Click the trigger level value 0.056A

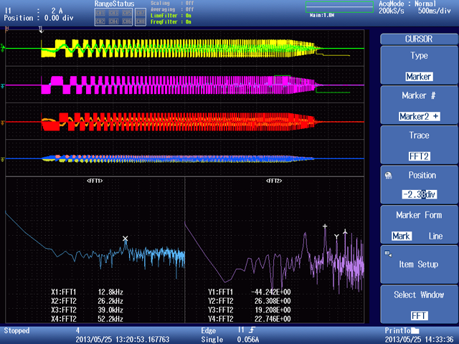coord(248,340)
